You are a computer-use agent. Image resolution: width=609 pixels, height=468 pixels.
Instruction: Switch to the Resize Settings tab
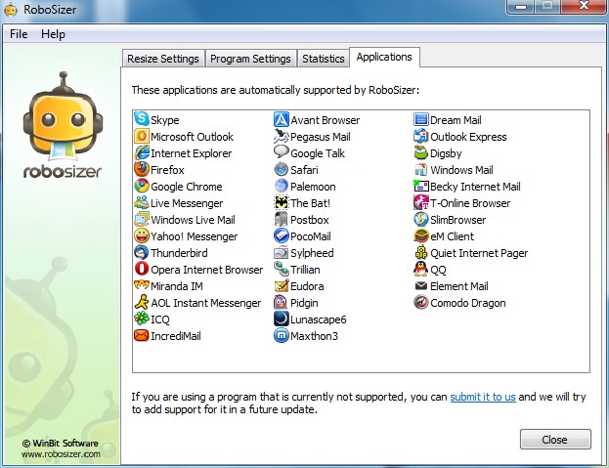tap(163, 59)
